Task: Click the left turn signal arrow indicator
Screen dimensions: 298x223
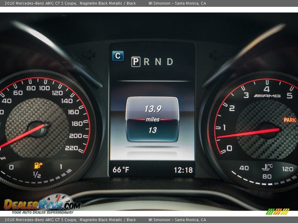Action: coord(88,54)
